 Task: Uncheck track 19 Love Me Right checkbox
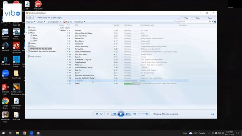coord(68,78)
